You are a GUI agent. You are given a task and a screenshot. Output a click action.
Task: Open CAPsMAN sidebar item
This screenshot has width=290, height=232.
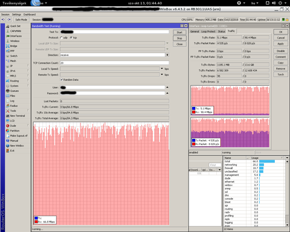(x=16, y=31)
